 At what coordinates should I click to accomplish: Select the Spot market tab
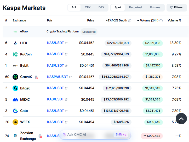tap(118, 8)
